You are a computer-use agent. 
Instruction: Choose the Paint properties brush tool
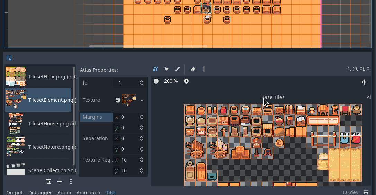tap(178, 69)
